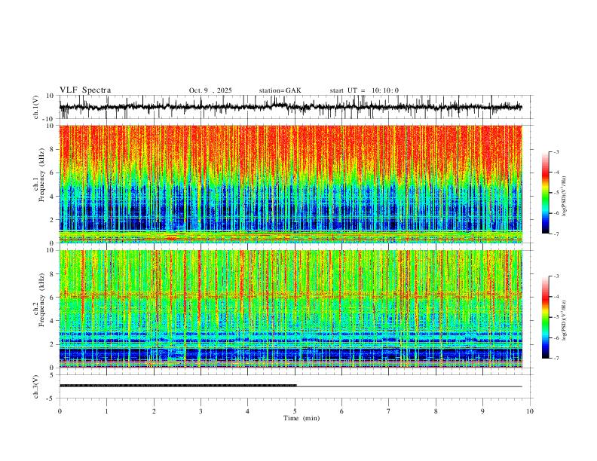This screenshot has height=461, width=597.
Task: Click inside the ch.1 spectrogram panel
Action: (290, 184)
